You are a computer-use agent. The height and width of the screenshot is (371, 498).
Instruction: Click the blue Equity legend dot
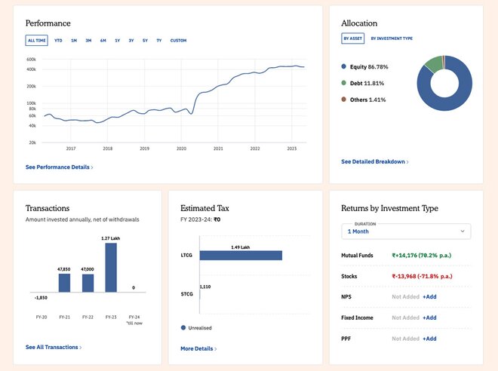344,66
